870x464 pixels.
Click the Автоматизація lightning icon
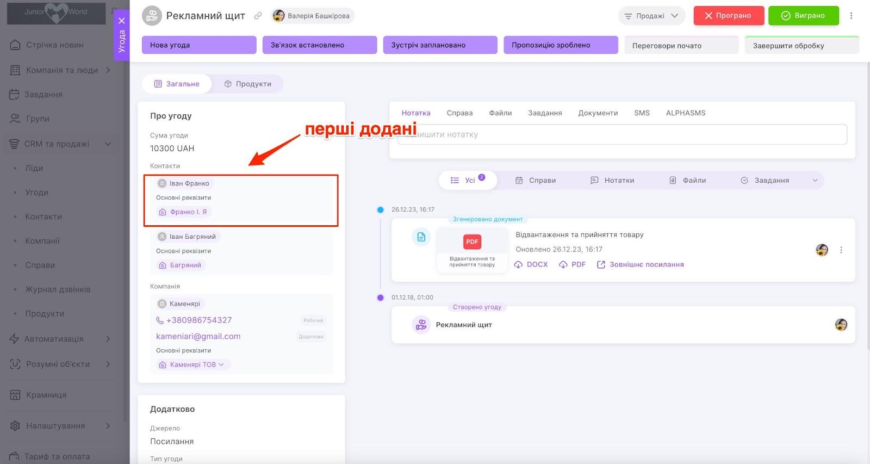(14, 339)
